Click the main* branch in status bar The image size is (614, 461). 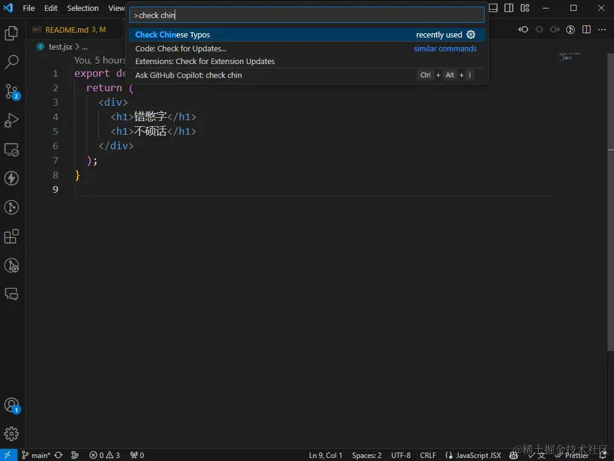(36, 455)
